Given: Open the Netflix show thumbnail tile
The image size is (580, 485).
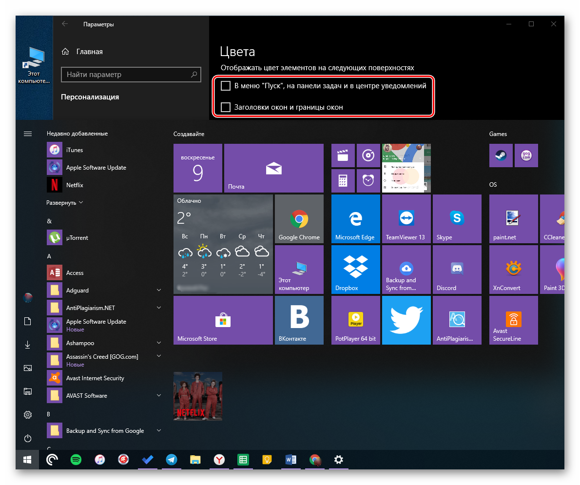Looking at the screenshot, I should 198,396.
